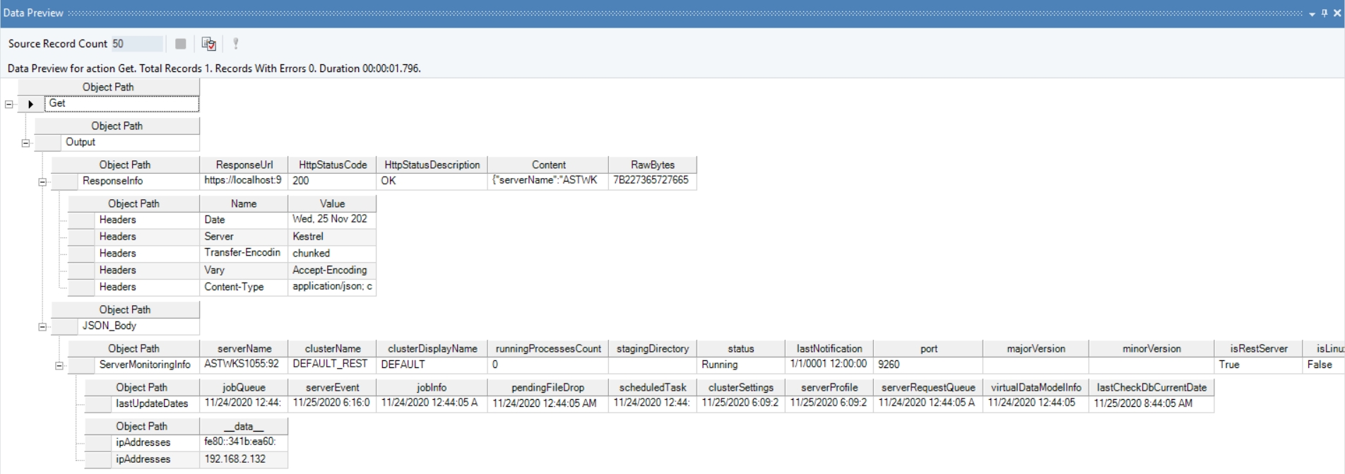Image resolution: width=1345 pixels, height=474 pixels.
Task: Click the serverName column header
Action: point(244,348)
